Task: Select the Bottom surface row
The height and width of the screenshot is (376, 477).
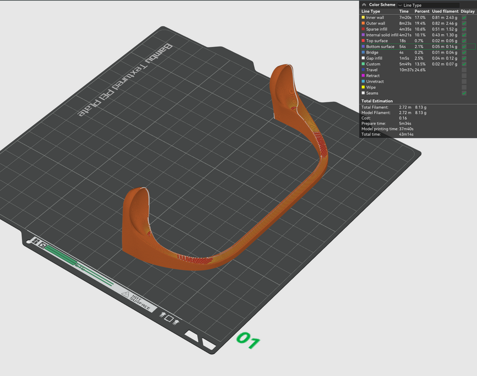Action: (x=418, y=47)
